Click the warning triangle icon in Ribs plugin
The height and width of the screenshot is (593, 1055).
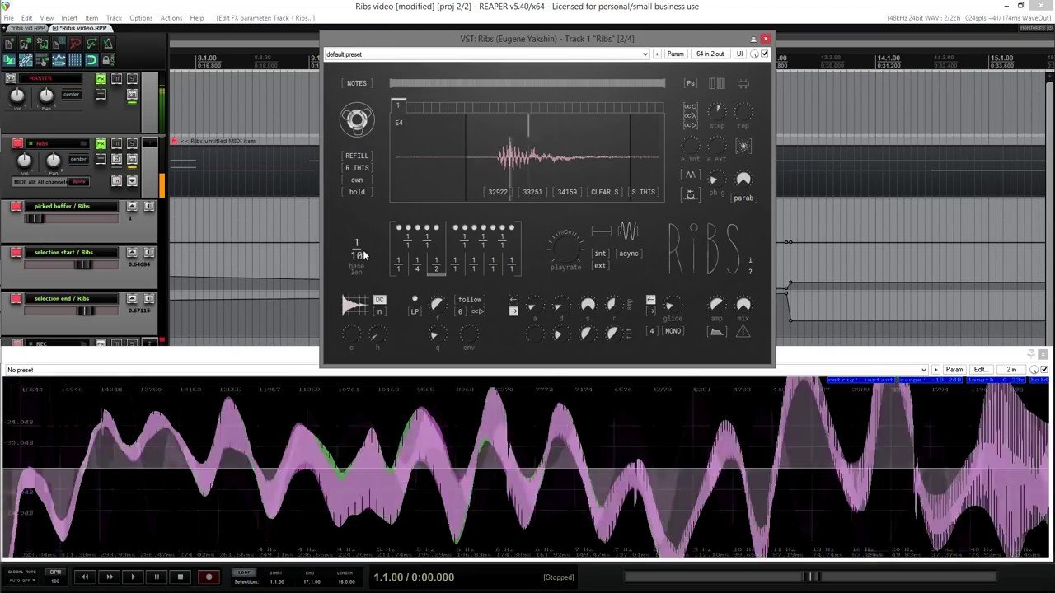(743, 331)
